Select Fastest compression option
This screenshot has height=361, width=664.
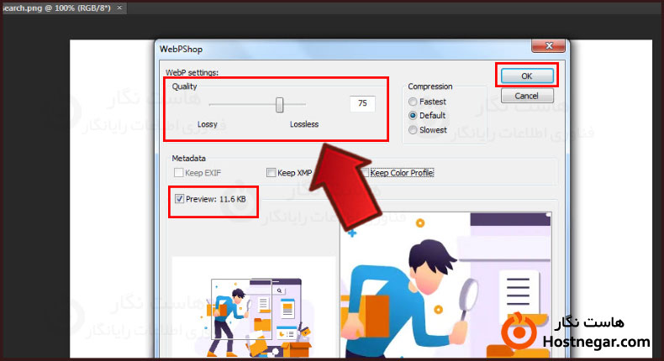[413, 102]
